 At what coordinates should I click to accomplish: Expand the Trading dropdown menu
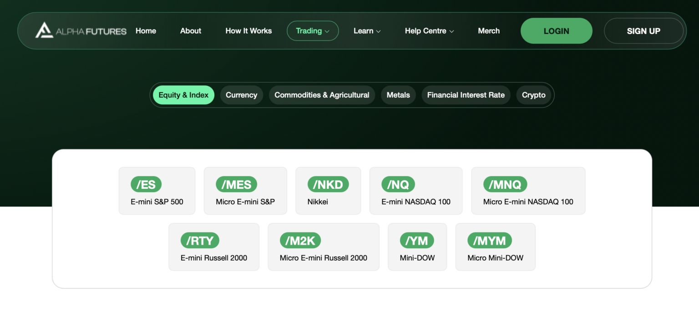pos(313,31)
